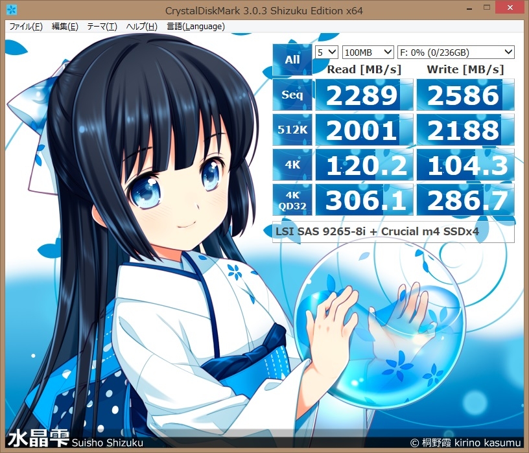The image size is (529, 453).
Task: Click the comment field LSI SAS 9265-8i
Action: (x=394, y=232)
